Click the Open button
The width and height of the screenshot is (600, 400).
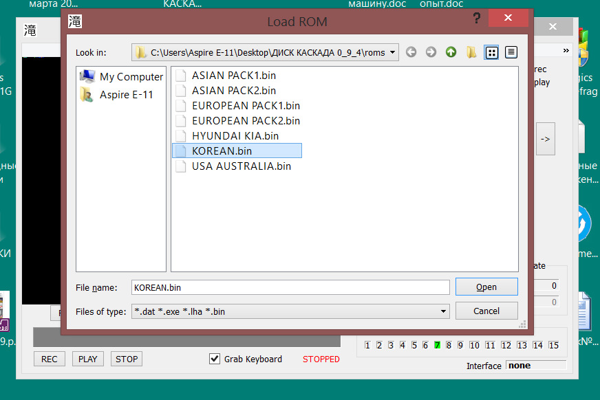(486, 287)
